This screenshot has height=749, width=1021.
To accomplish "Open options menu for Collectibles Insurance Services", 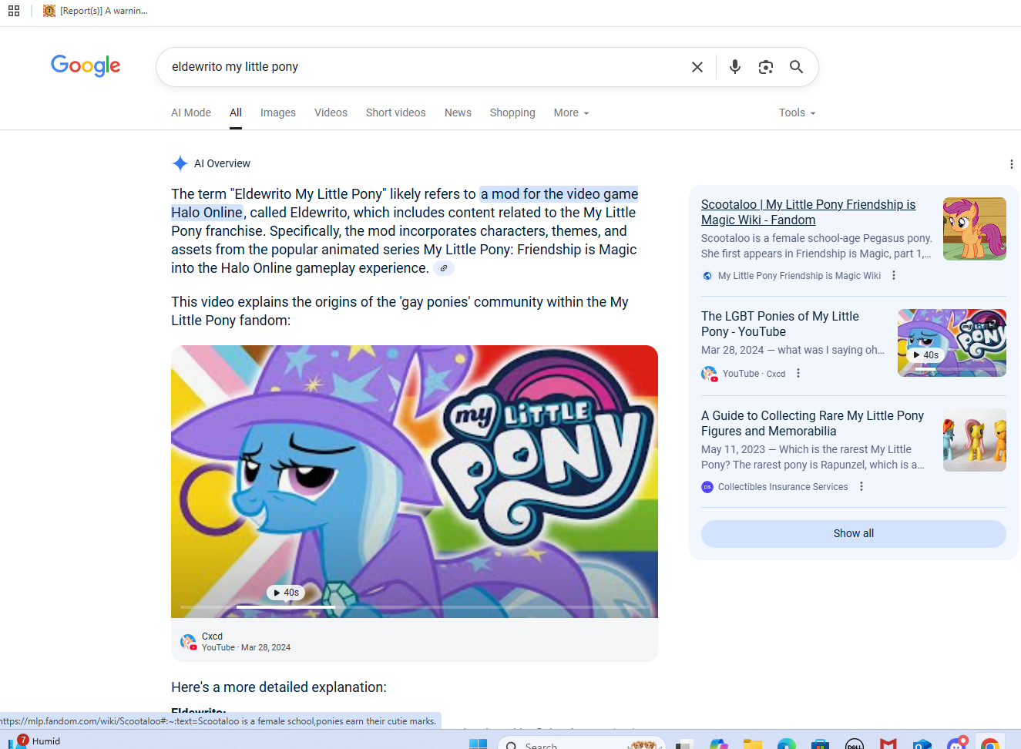I will (861, 487).
